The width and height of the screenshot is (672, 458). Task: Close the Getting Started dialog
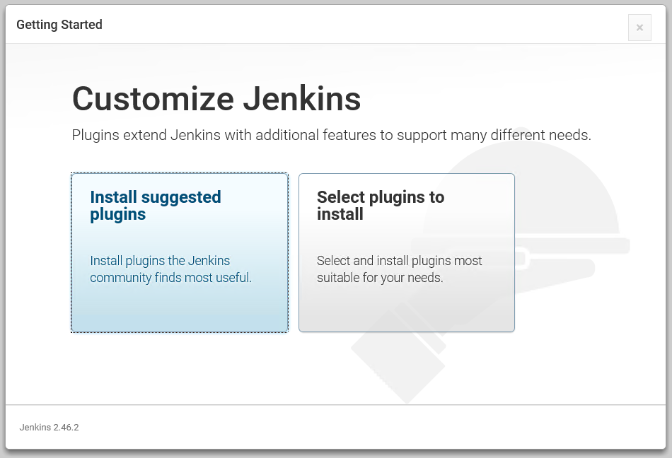click(639, 28)
